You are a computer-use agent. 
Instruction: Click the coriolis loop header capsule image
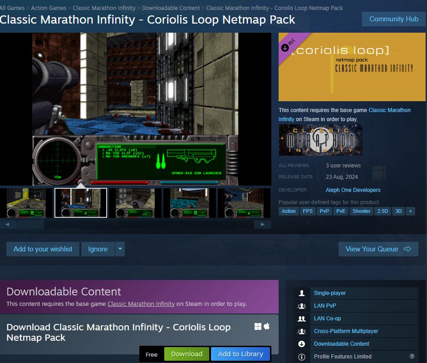(x=352, y=67)
